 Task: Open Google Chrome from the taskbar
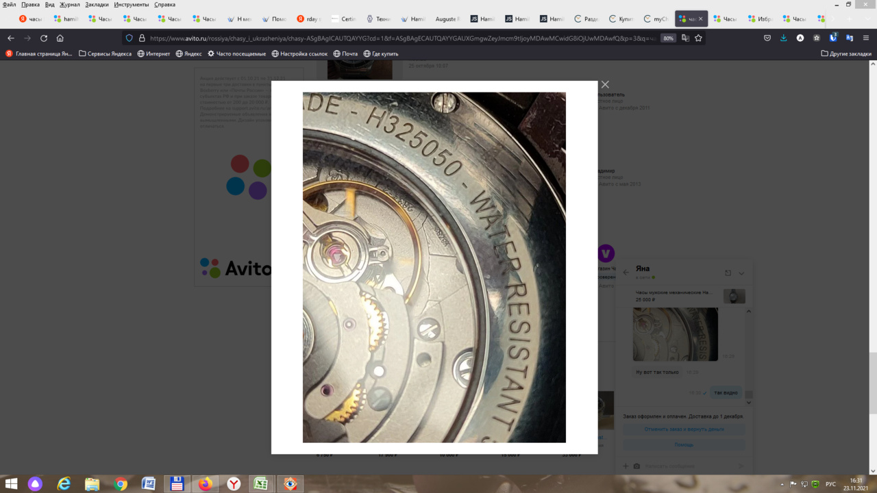pos(121,484)
